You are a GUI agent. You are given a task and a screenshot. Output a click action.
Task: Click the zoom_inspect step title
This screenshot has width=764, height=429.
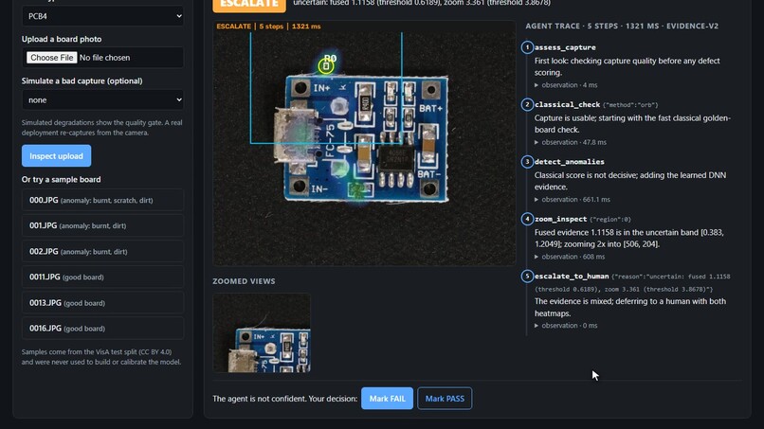pyautogui.click(x=560, y=219)
